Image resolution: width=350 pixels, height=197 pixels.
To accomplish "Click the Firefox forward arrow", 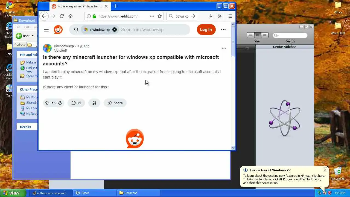I will click(x=53, y=16).
